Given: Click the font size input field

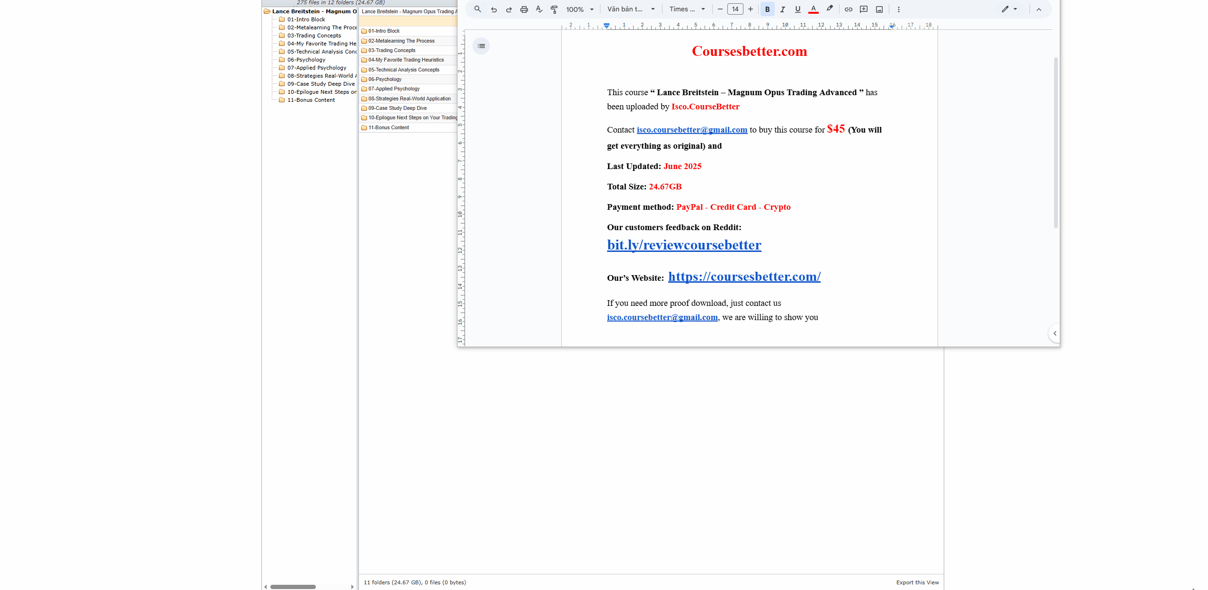Looking at the screenshot, I should pos(735,9).
